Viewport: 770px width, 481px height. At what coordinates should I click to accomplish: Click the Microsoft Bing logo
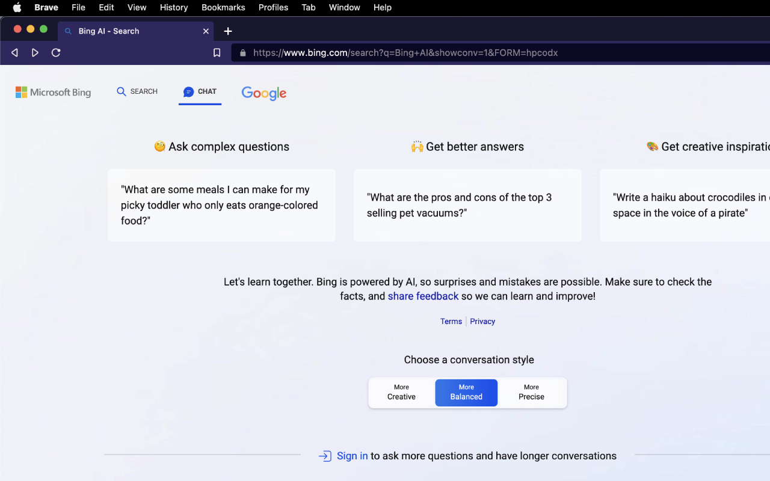[54, 92]
